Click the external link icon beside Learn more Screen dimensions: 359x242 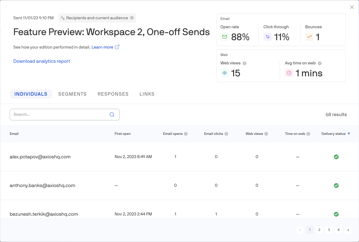pos(117,47)
